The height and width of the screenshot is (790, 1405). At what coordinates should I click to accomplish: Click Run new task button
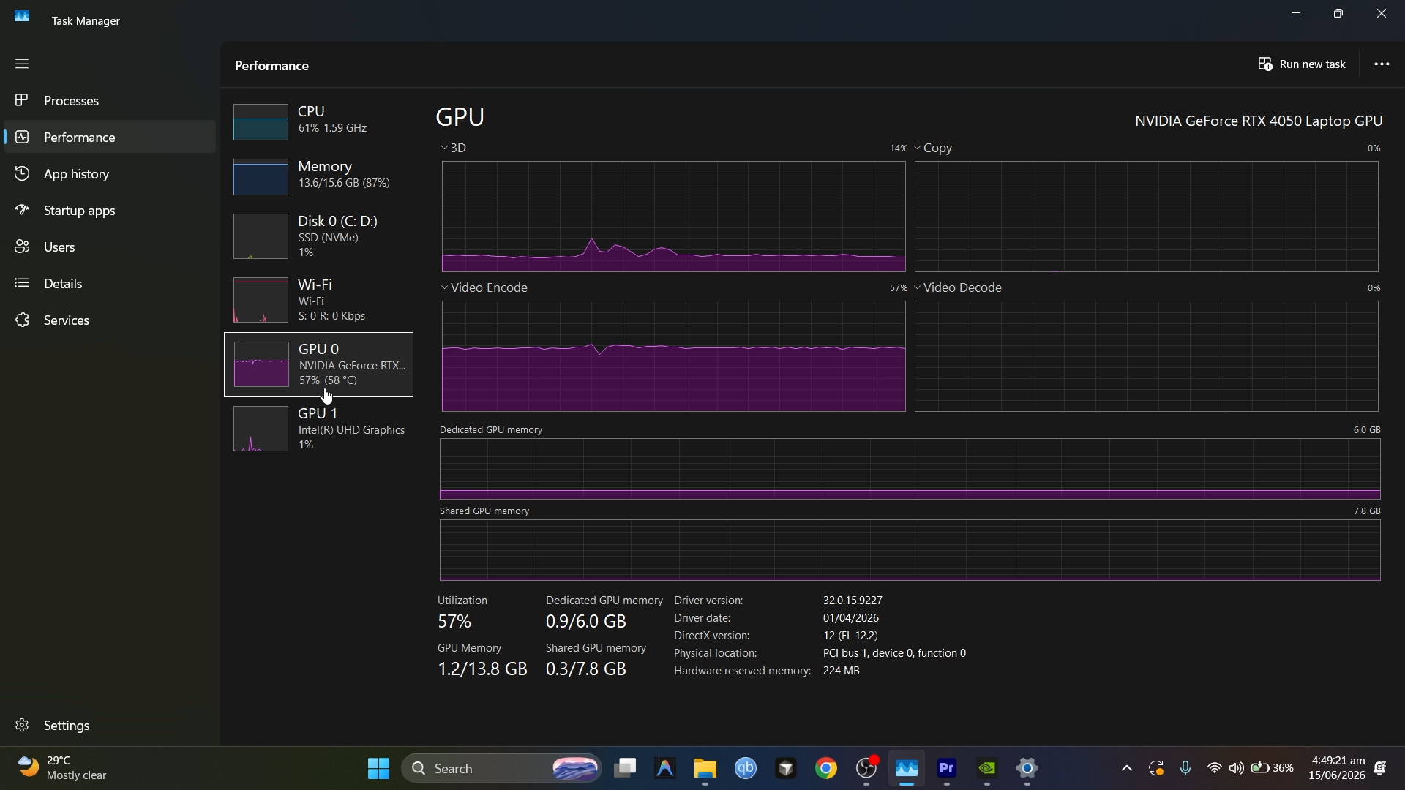(x=1303, y=64)
